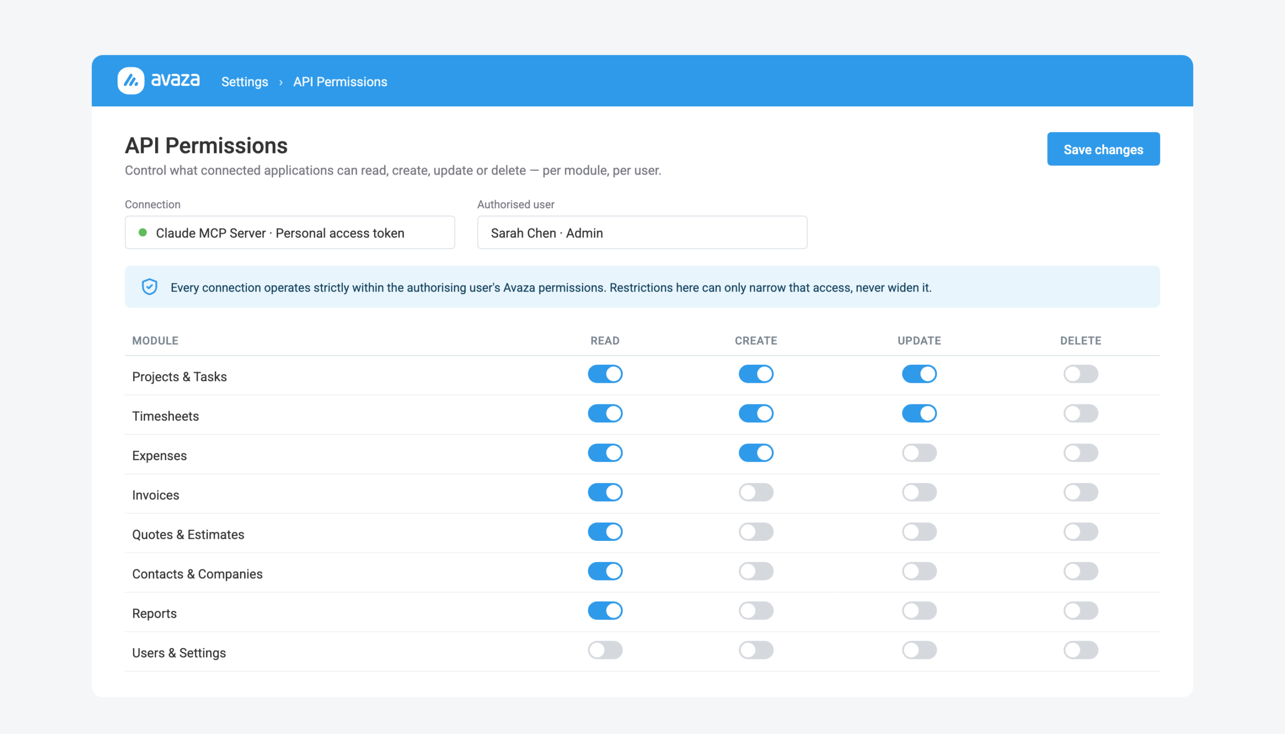This screenshot has height=734, width=1285.
Task: Enable Update for Reports
Action: click(919, 611)
